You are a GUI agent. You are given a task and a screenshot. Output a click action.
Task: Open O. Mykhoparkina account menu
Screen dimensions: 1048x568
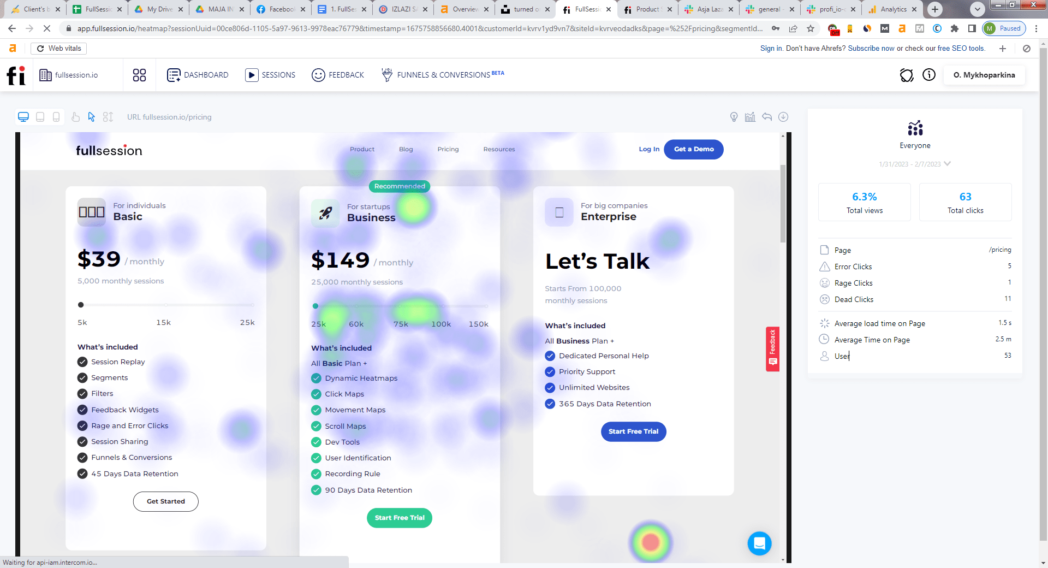984,75
